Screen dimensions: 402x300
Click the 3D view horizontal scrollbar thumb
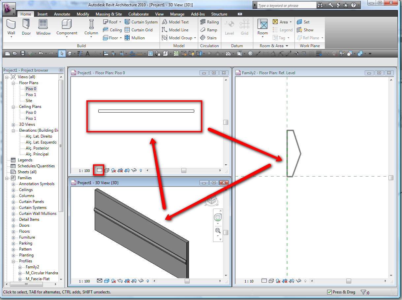pos(187,281)
